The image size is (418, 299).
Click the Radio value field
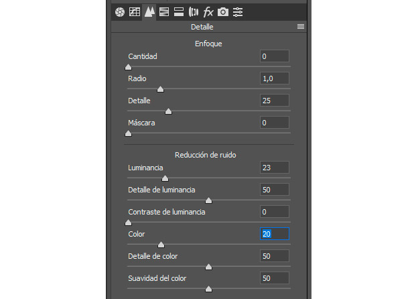(275, 78)
